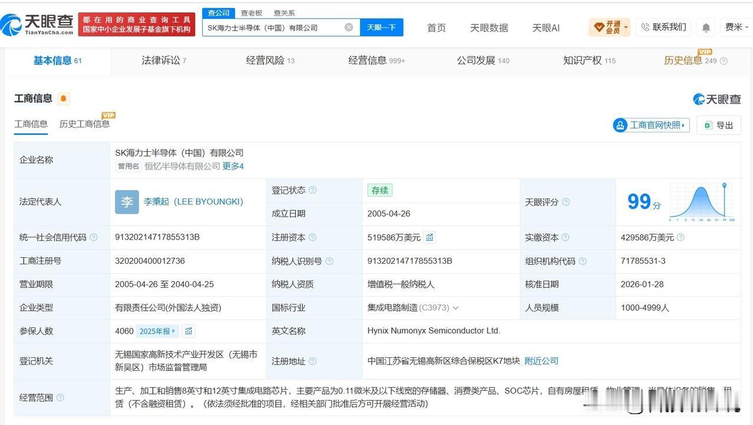Click help icon beside 历史信息 249
This screenshot has height=425, width=753.
(724, 61)
